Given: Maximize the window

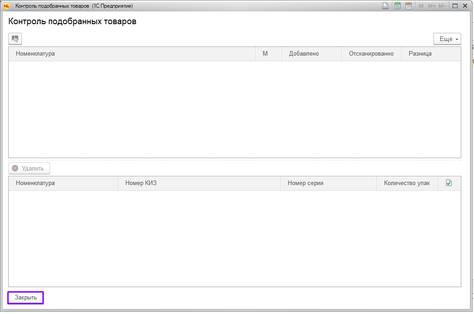Looking at the screenshot, I should click(x=455, y=6).
